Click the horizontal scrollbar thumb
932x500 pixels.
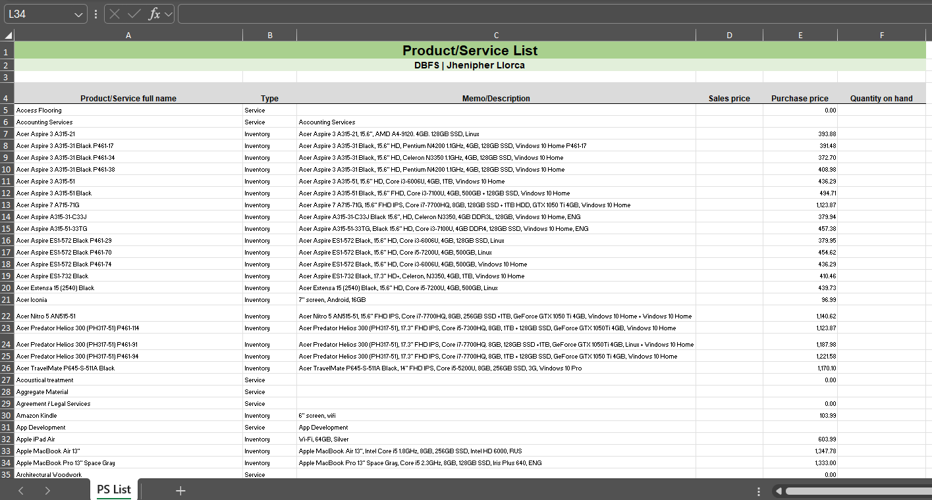pos(858,491)
